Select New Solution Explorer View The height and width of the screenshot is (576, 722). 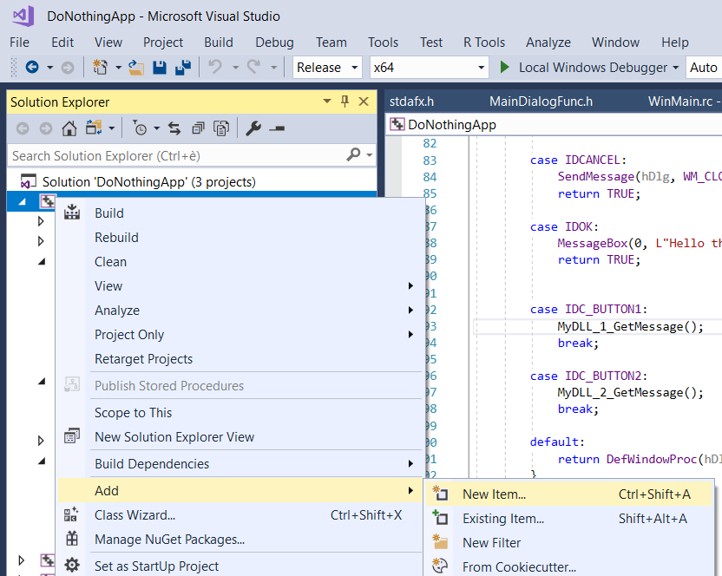[x=240, y=437]
